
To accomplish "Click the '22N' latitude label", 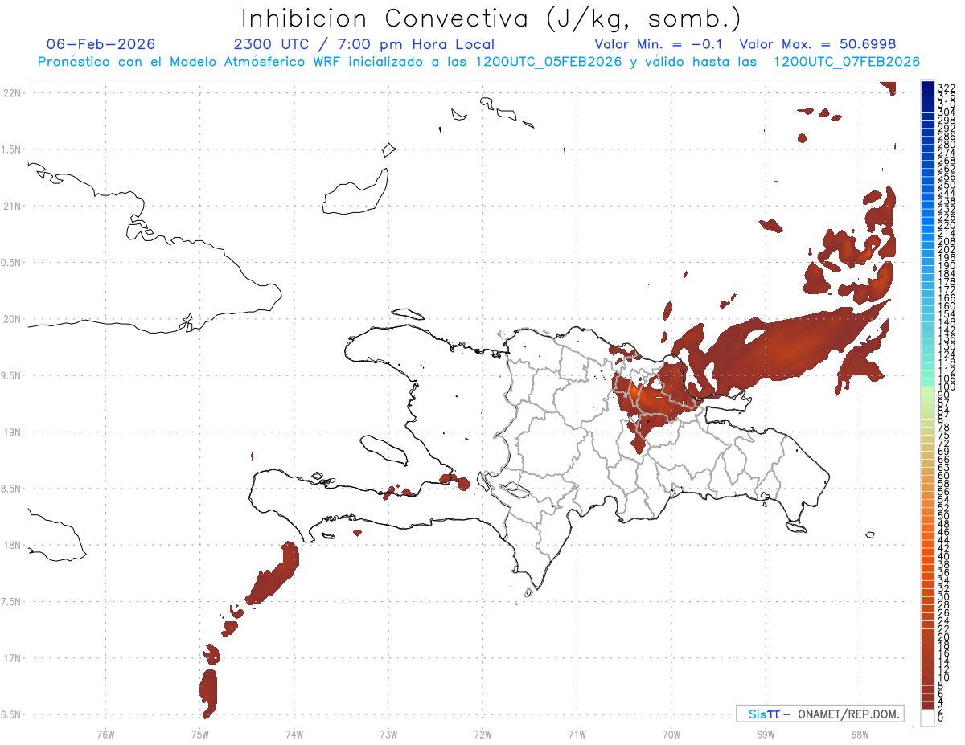I will coord(12,93).
